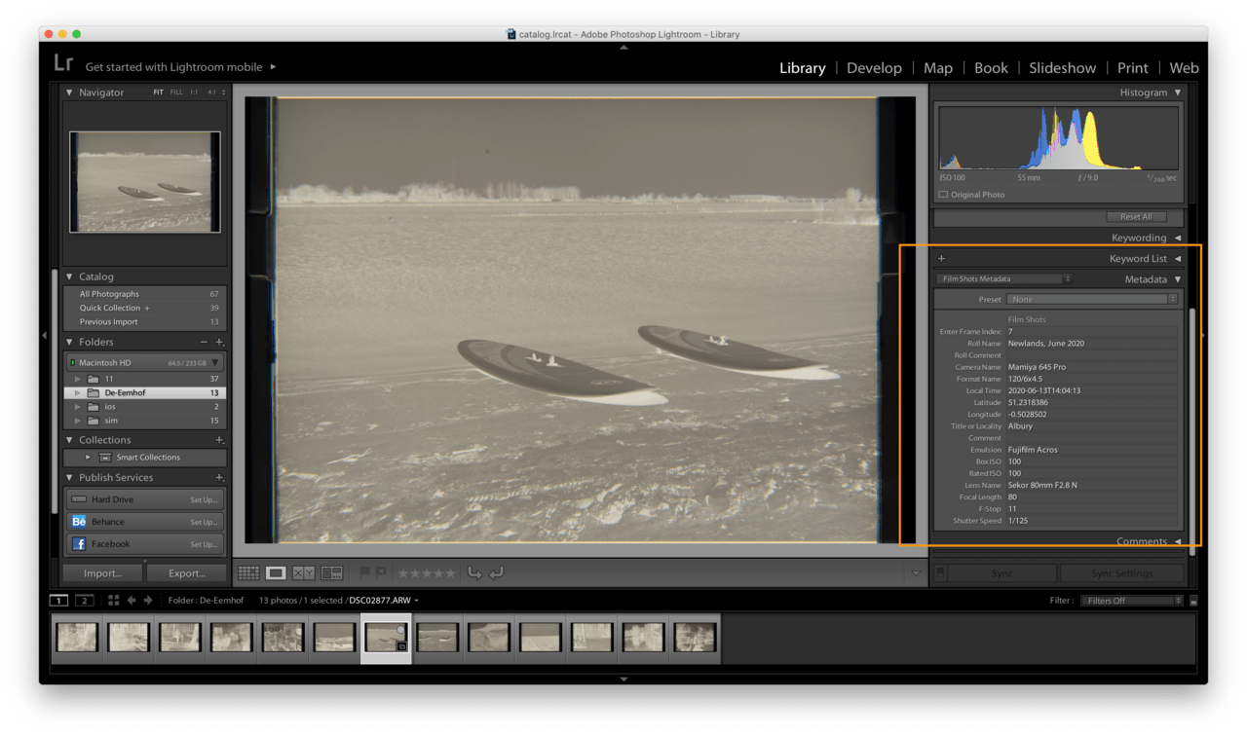The height and width of the screenshot is (736, 1247).
Task: Collapse the Navigator panel
Action: [69, 92]
